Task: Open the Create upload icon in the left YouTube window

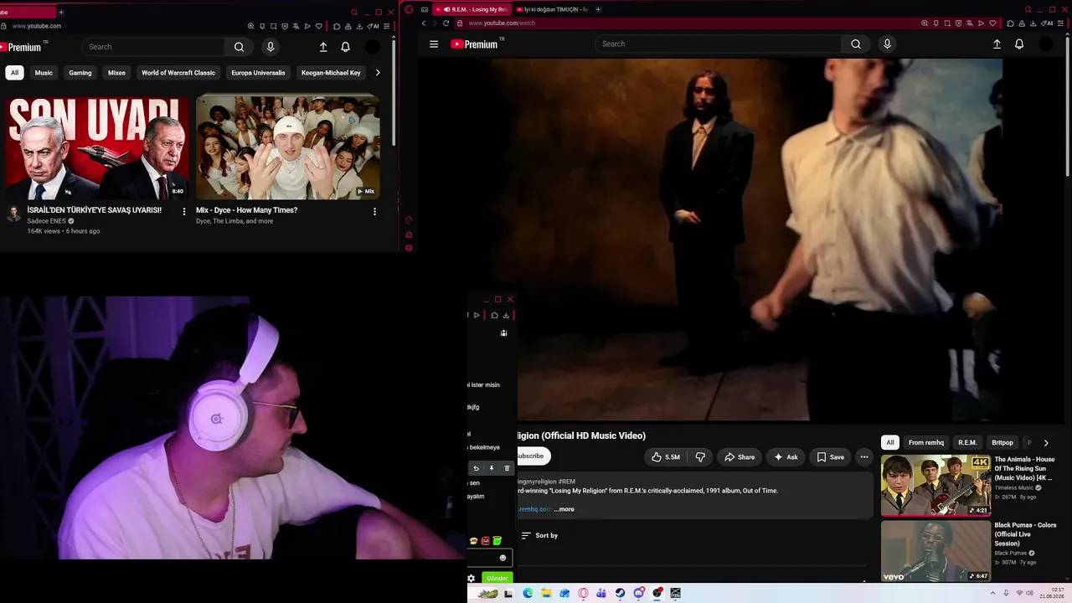Action: click(x=323, y=47)
